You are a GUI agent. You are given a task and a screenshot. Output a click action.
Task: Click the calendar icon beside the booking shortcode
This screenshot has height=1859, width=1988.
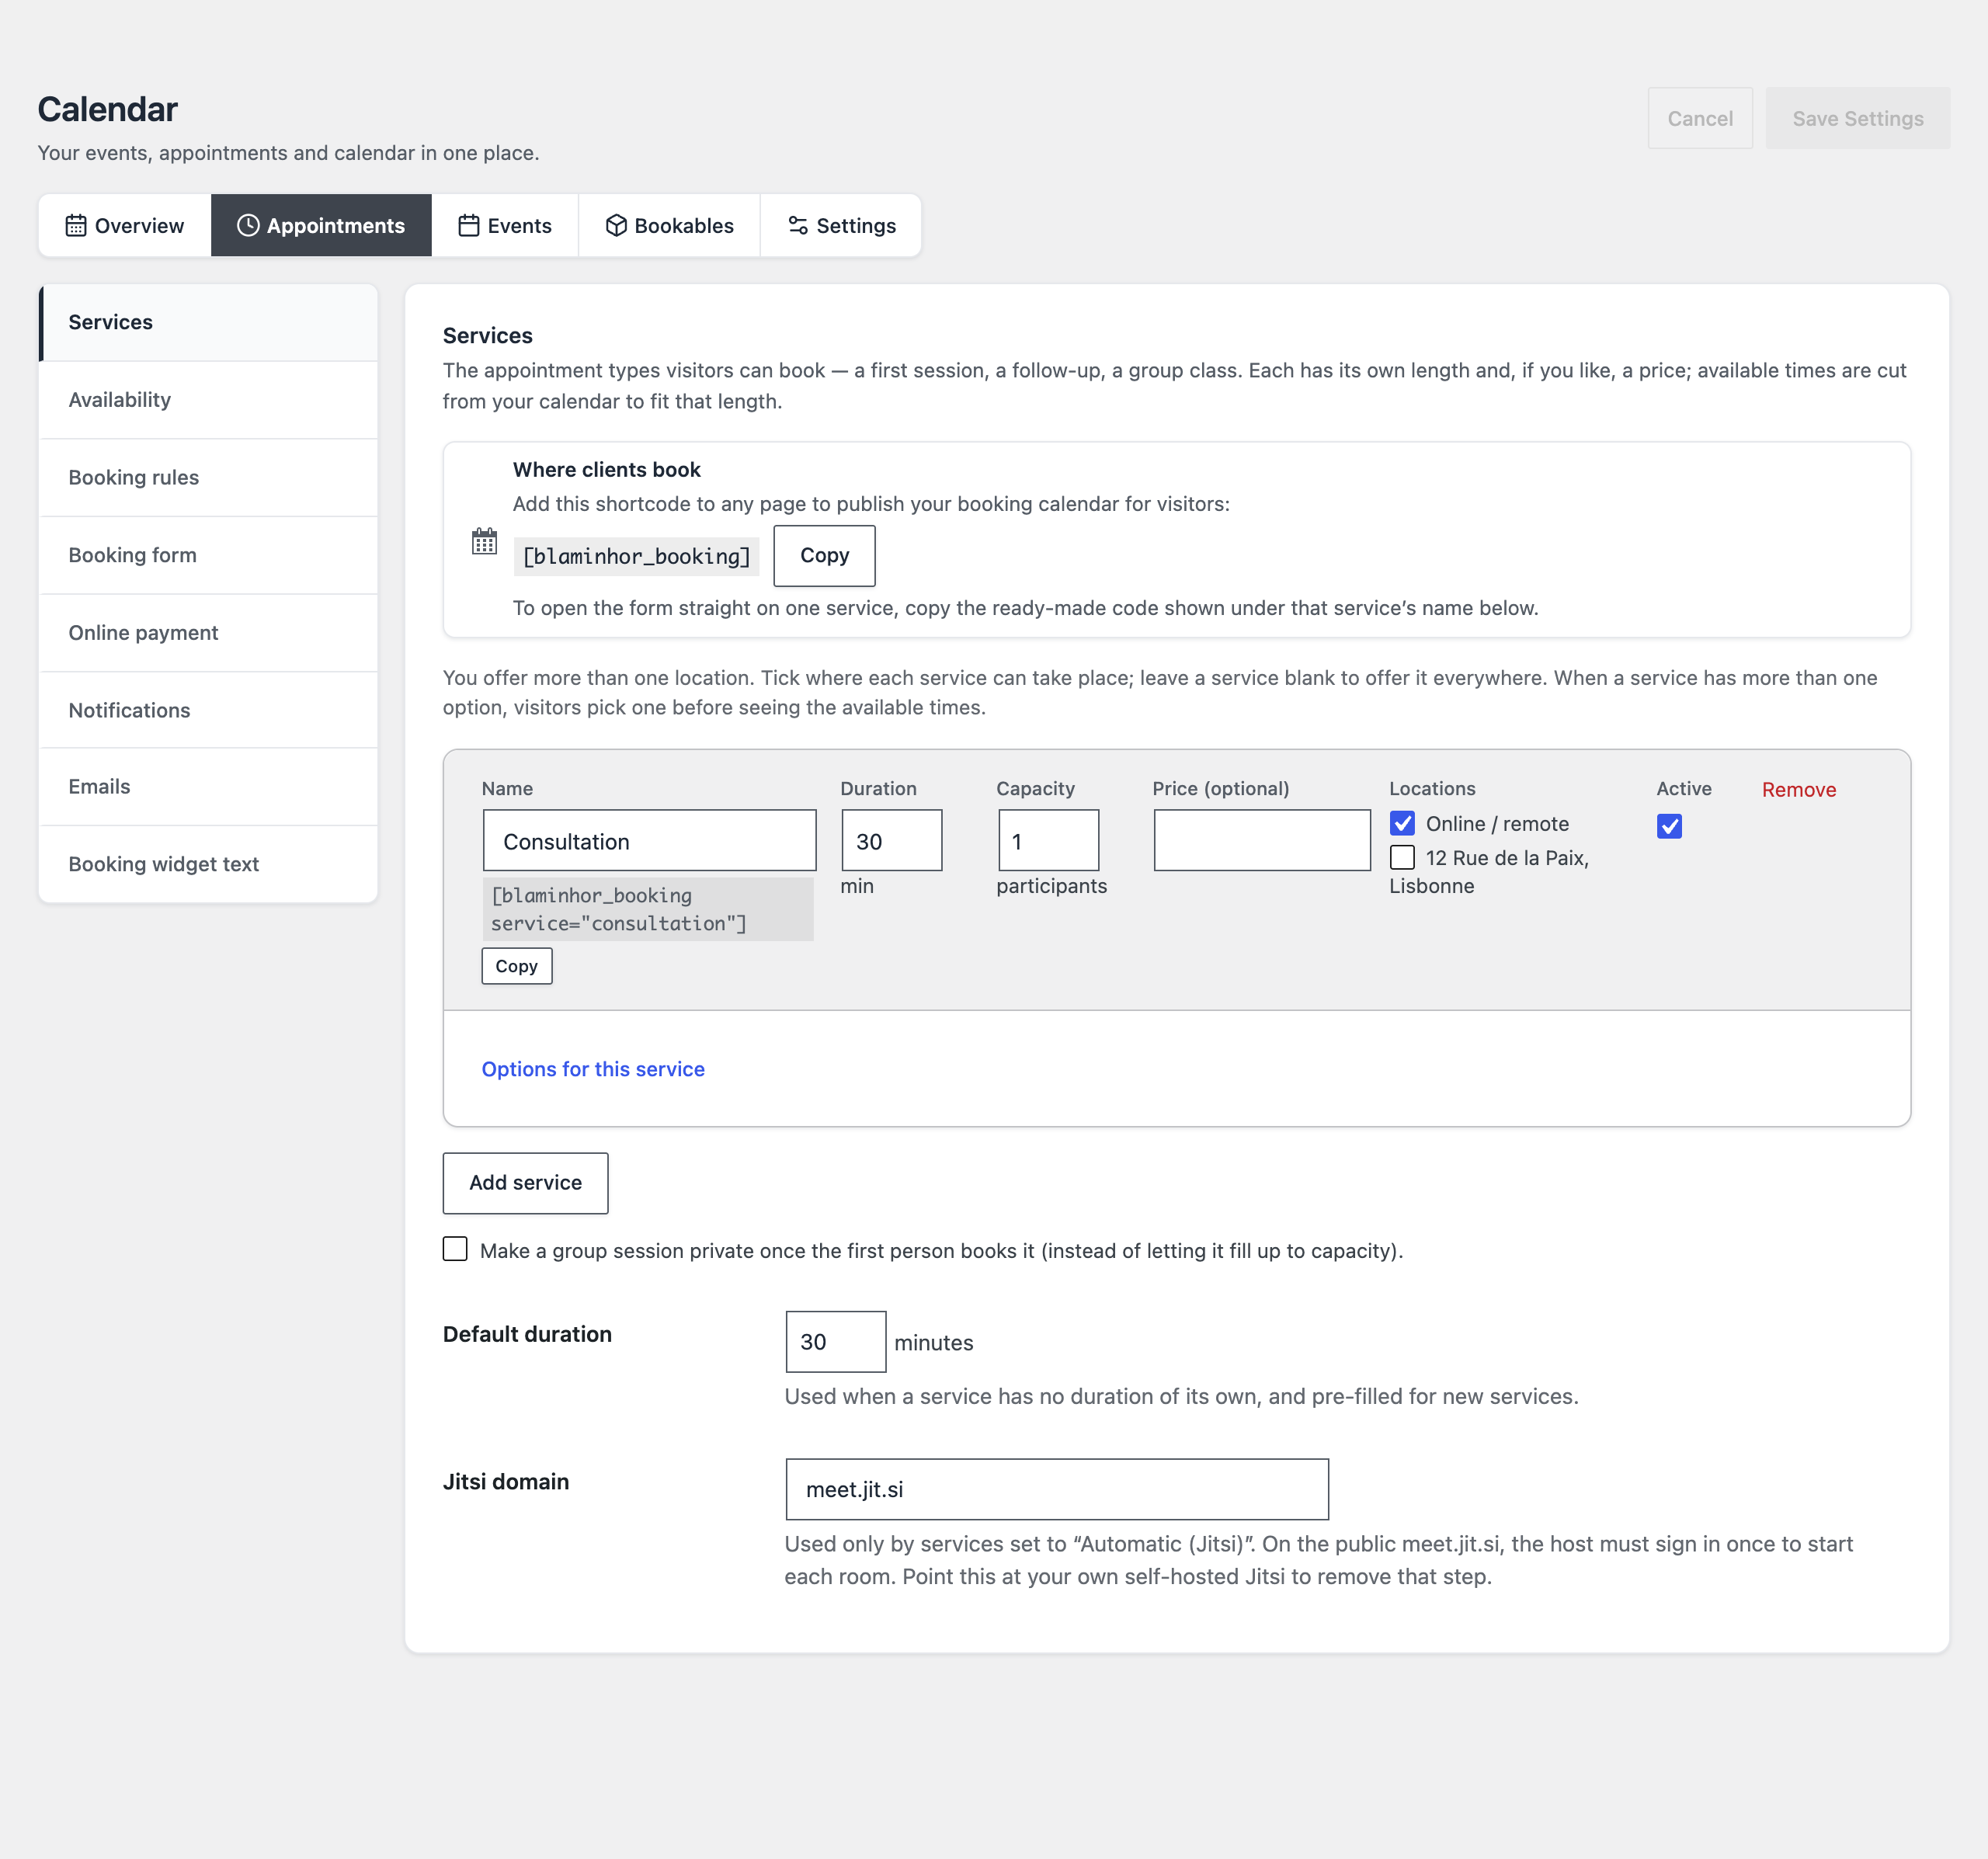coord(484,542)
